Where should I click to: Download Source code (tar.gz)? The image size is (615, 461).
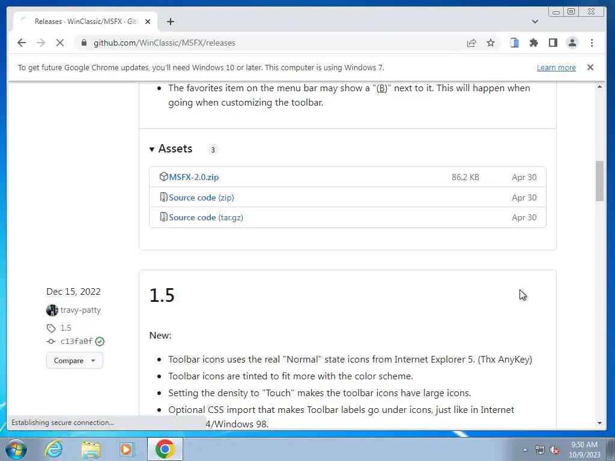point(206,217)
